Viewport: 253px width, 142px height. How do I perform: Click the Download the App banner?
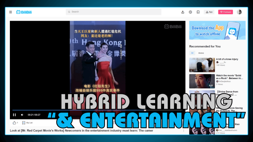tap(217, 30)
